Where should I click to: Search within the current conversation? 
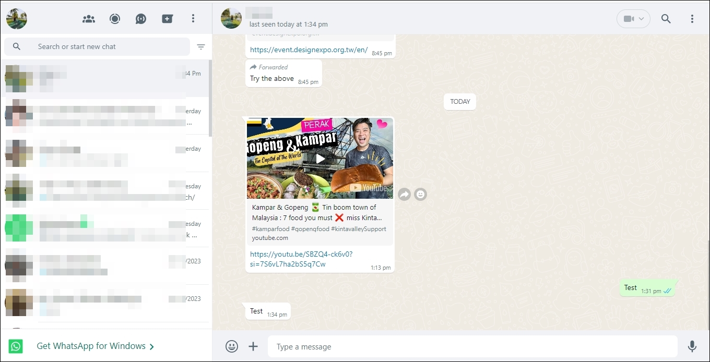(x=666, y=18)
